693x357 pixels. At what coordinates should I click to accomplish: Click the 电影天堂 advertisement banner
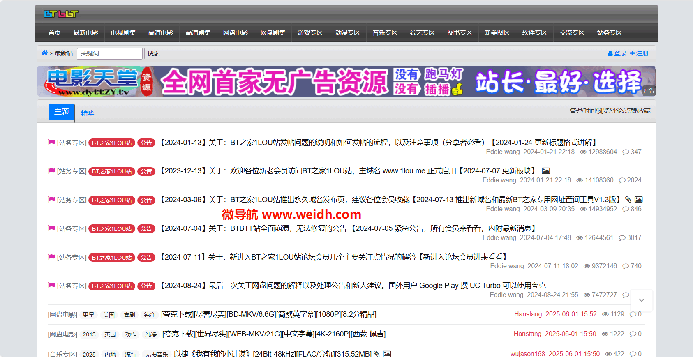tap(346, 81)
